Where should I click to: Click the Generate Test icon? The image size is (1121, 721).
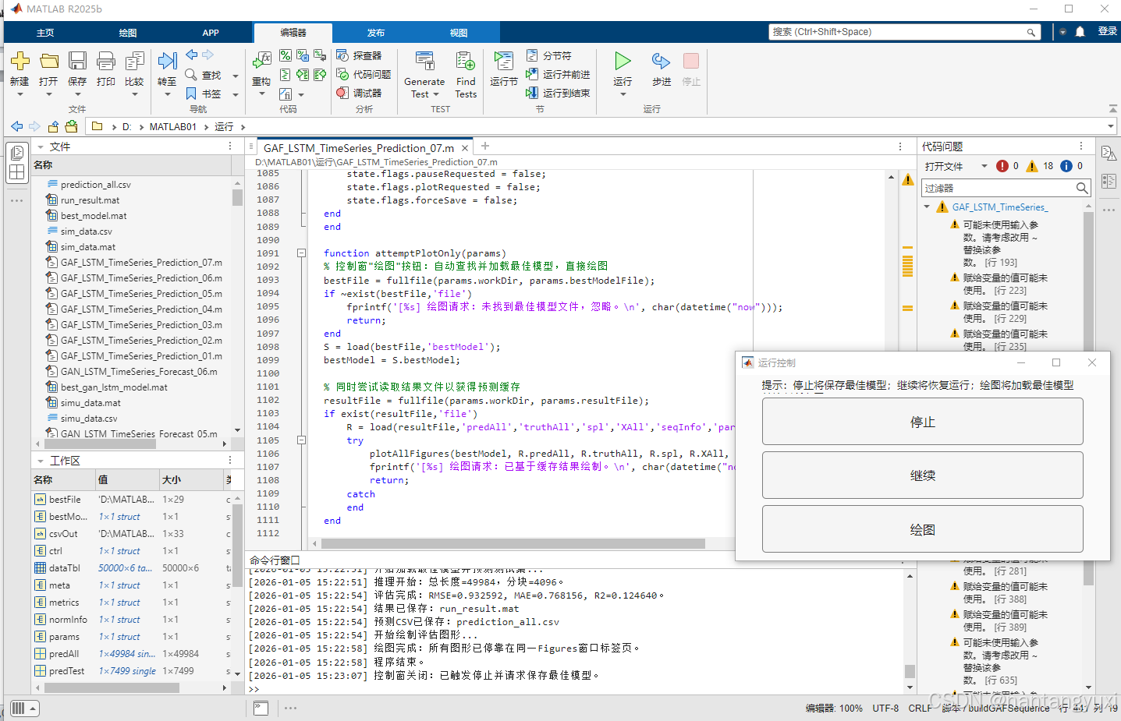(424, 62)
